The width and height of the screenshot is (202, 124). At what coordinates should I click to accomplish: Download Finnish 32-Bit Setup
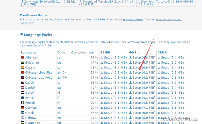click(x=108, y=98)
